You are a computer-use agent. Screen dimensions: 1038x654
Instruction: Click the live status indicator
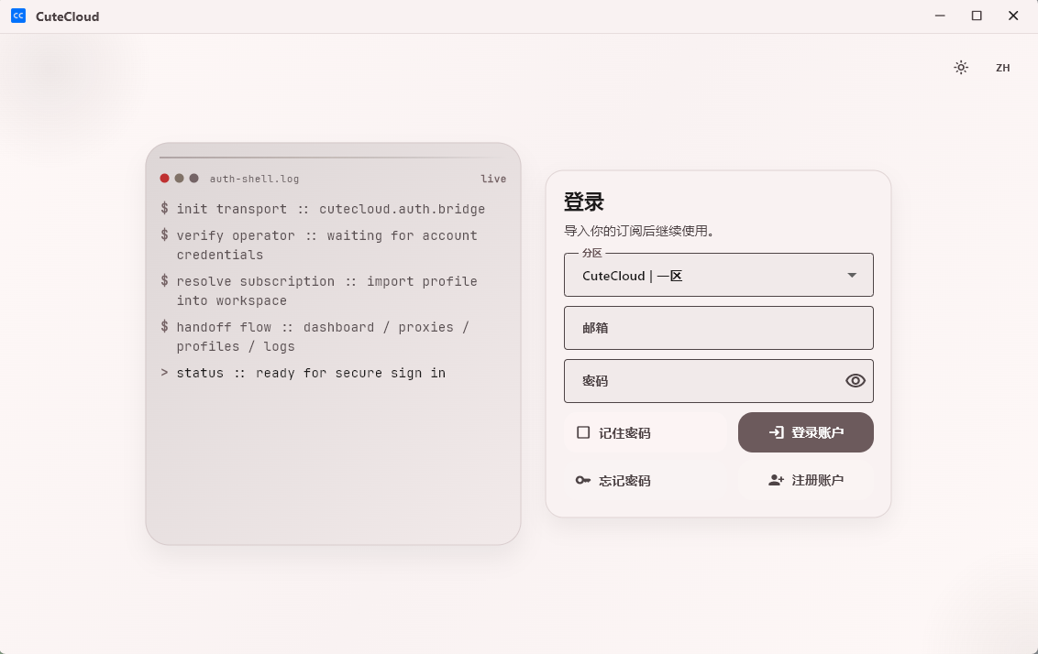[x=493, y=179]
